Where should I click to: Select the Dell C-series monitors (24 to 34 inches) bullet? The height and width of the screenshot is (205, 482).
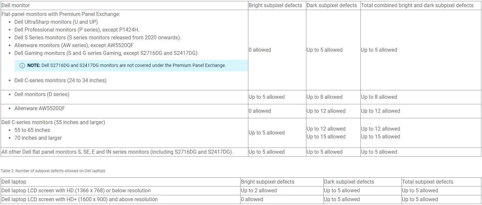(60, 81)
